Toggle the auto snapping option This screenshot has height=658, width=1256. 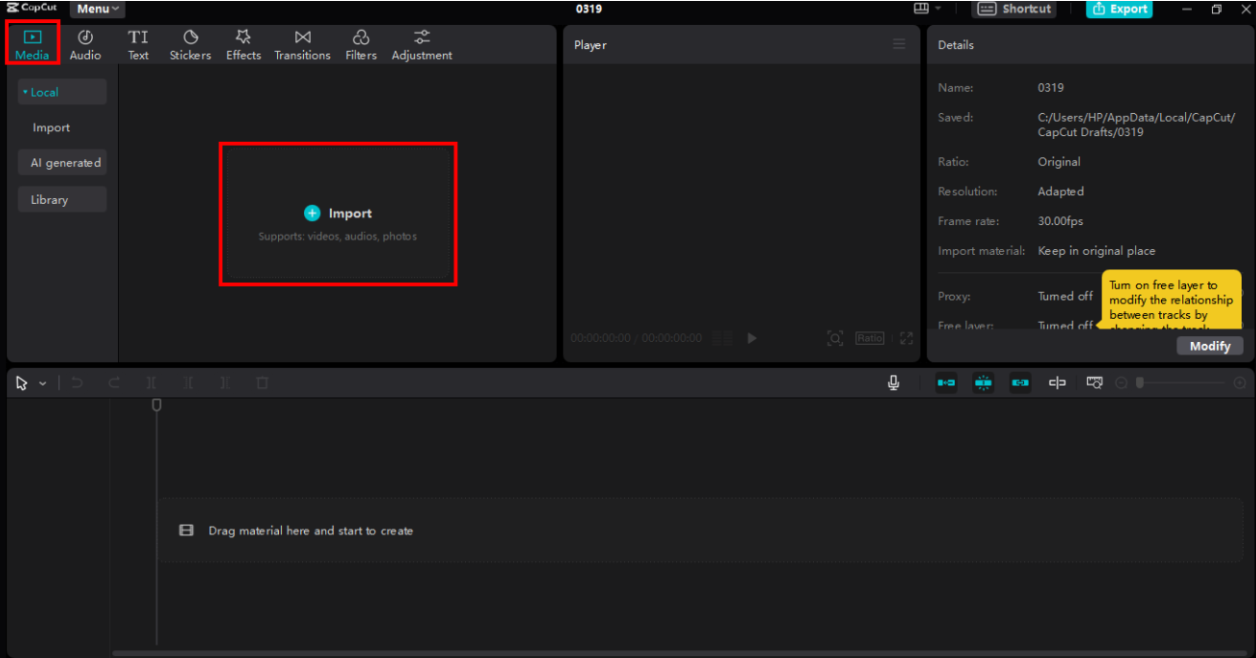[x=983, y=383]
